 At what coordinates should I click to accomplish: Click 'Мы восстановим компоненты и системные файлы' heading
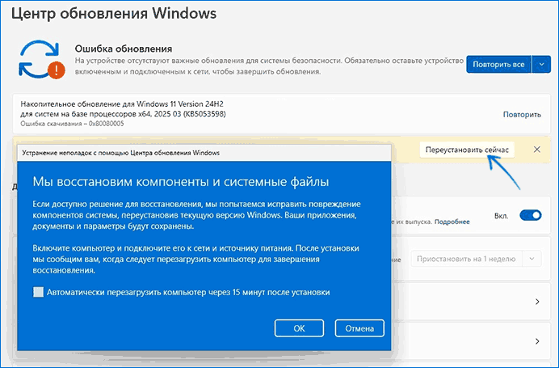181,182
